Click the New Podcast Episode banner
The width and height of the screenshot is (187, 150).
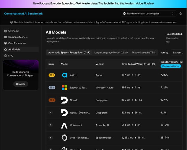click(93, 4)
